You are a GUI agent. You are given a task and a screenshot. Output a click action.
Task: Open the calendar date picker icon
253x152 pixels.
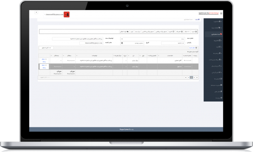tap(122, 43)
